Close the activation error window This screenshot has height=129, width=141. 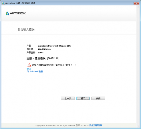coord(136,3)
